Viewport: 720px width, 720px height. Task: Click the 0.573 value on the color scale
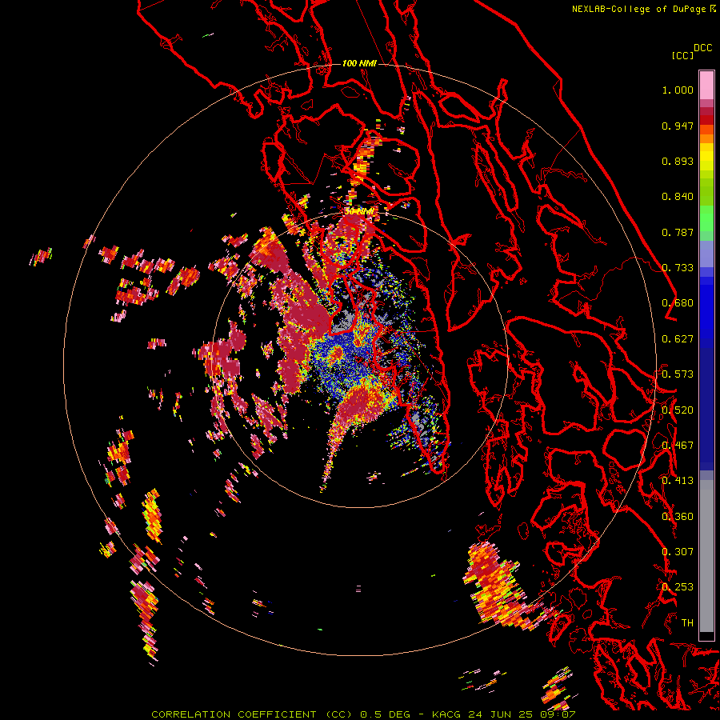coord(678,374)
